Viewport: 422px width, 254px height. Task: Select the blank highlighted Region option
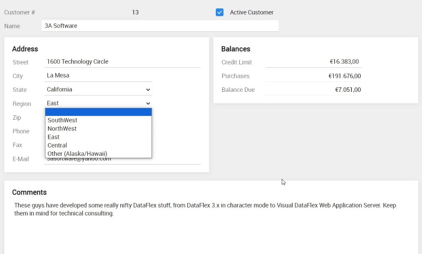click(98, 112)
